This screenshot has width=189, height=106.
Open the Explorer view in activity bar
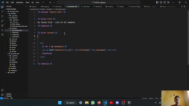point(2,7)
